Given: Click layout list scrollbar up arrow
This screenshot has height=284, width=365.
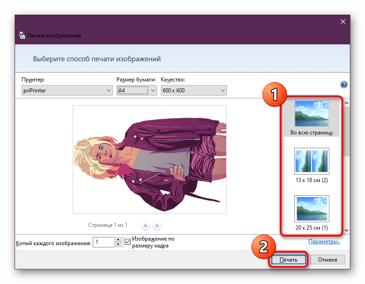Looking at the screenshot, I should (x=346, y=103).
